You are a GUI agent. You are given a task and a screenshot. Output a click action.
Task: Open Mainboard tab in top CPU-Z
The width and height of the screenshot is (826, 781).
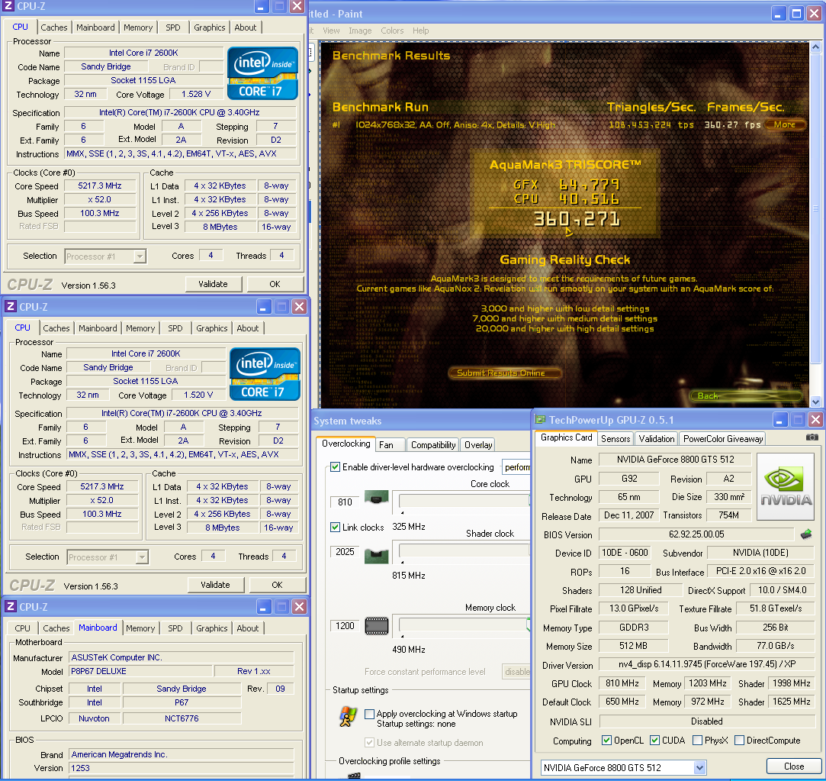tap(95, 27)
